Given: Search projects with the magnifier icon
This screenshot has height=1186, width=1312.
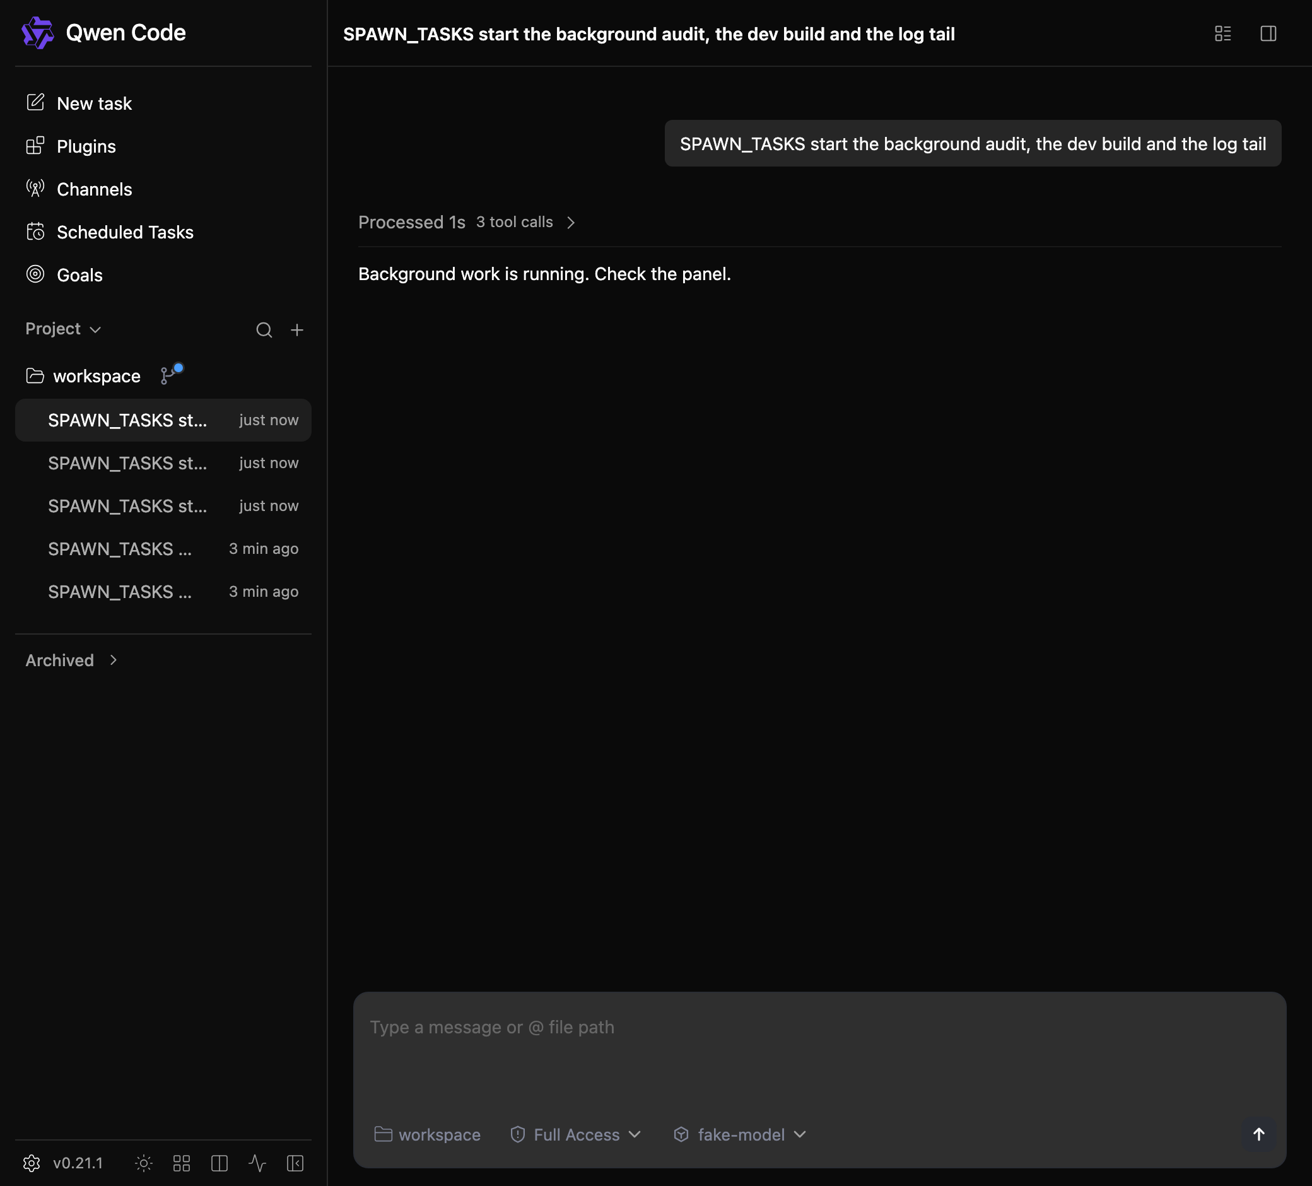Looking at the screenshot, I should click(x=264, y=330).
